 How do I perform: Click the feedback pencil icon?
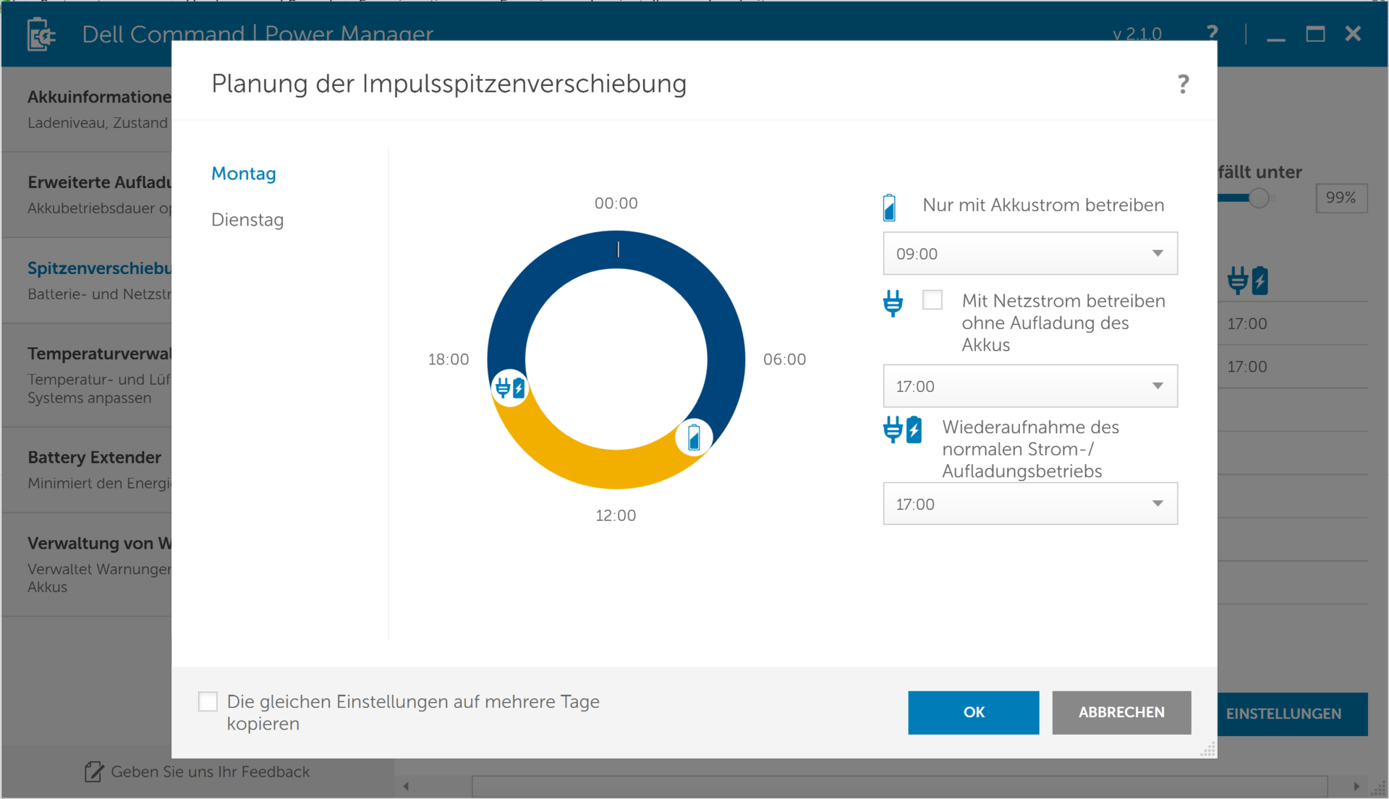(93, 772)
